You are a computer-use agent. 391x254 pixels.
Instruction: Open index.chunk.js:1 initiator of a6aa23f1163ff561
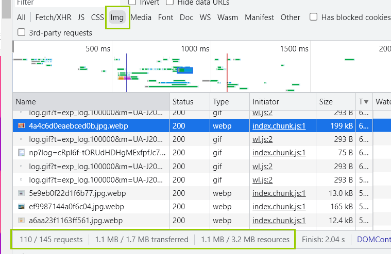[x=279, y=221]
